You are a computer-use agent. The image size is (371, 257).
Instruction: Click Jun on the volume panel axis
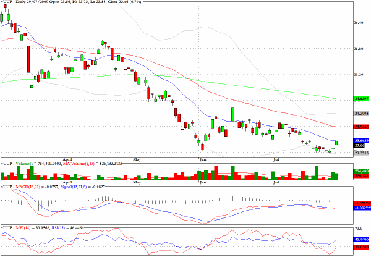(x=203, y=182)
